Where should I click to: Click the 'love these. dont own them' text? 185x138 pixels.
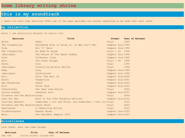(x=24, y=127)
